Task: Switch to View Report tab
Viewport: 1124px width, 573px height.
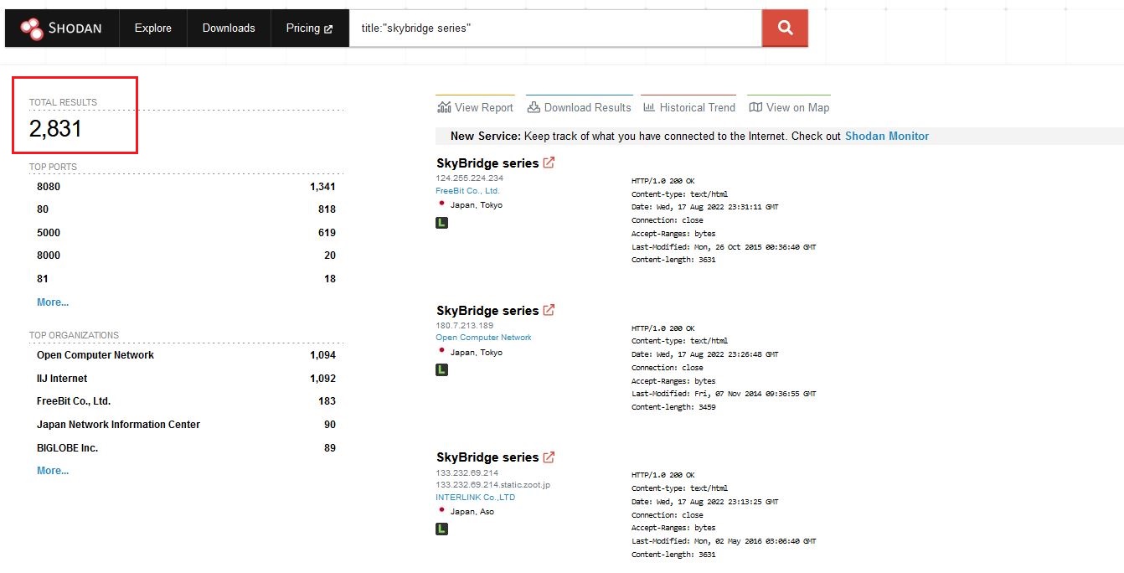Action: pyautogui.click(x=475, y=107)
